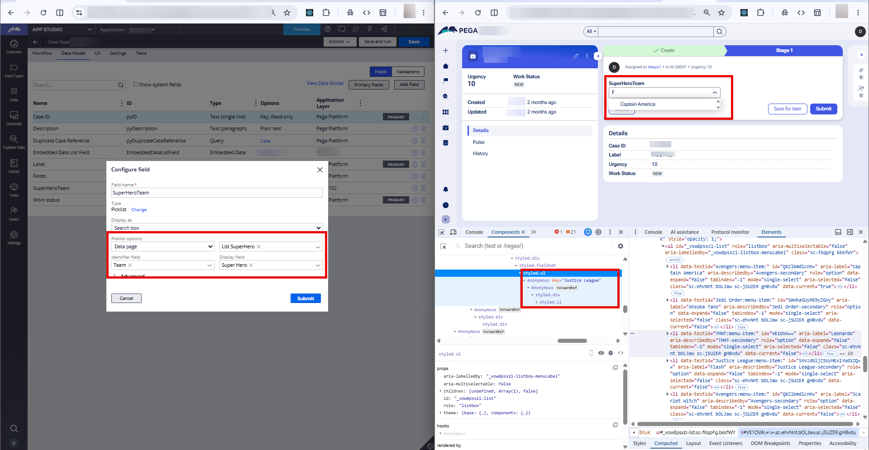This screenshot has height=450, width=869.
Task: Collapse SuperHeroTeam combobox chevron
Action: pyautogui.click(x=715, y=93)
